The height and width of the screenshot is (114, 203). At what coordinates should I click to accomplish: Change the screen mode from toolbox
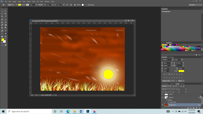pyautogui.click(x=5, y=45)
